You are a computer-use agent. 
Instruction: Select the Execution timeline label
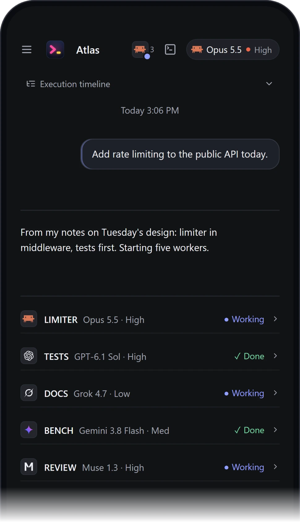[x=75, y=84]
